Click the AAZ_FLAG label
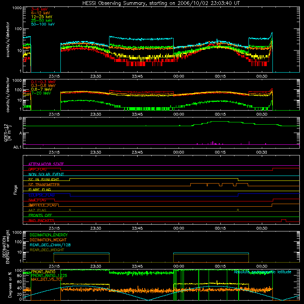The height and width of the screenshot is (304, 304). (x=37, y=210)
